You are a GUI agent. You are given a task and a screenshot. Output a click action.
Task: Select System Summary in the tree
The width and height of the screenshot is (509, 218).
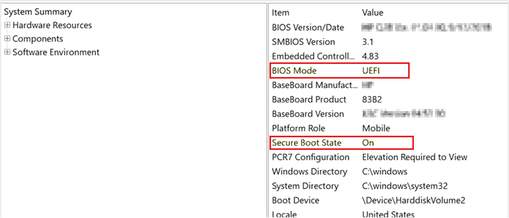pos(38,12)
